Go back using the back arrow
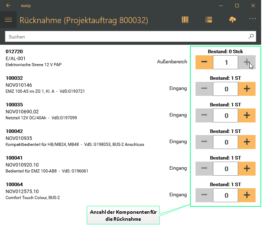Viewport: 265px width, 233px height. tap(8, 6)
